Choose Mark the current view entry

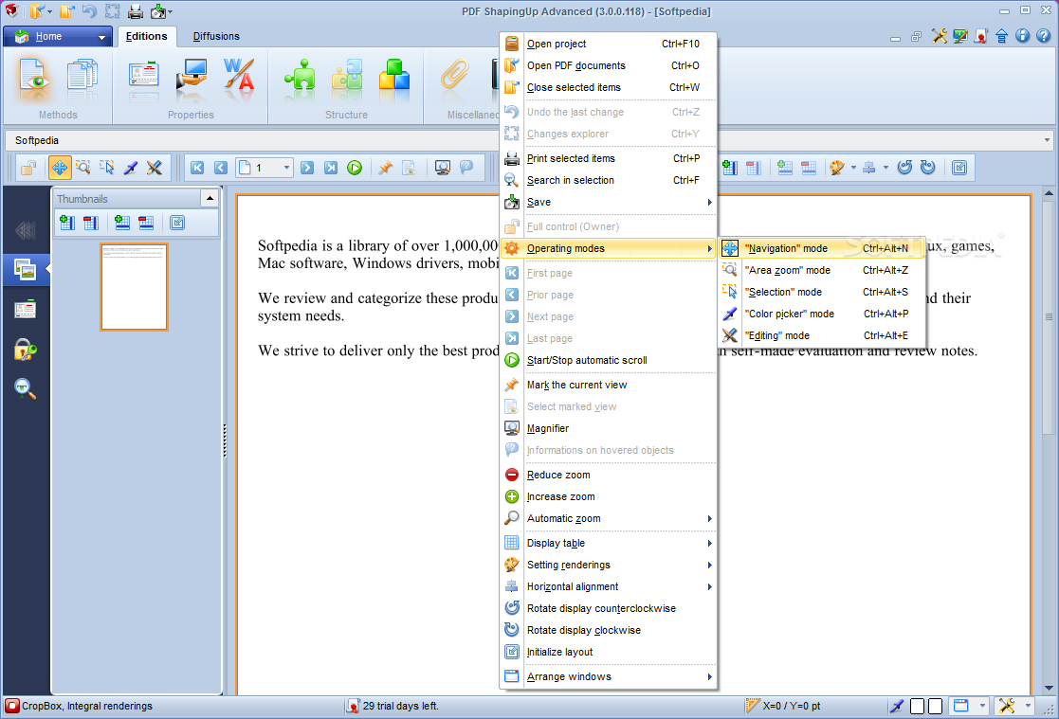tap(608, 385)
